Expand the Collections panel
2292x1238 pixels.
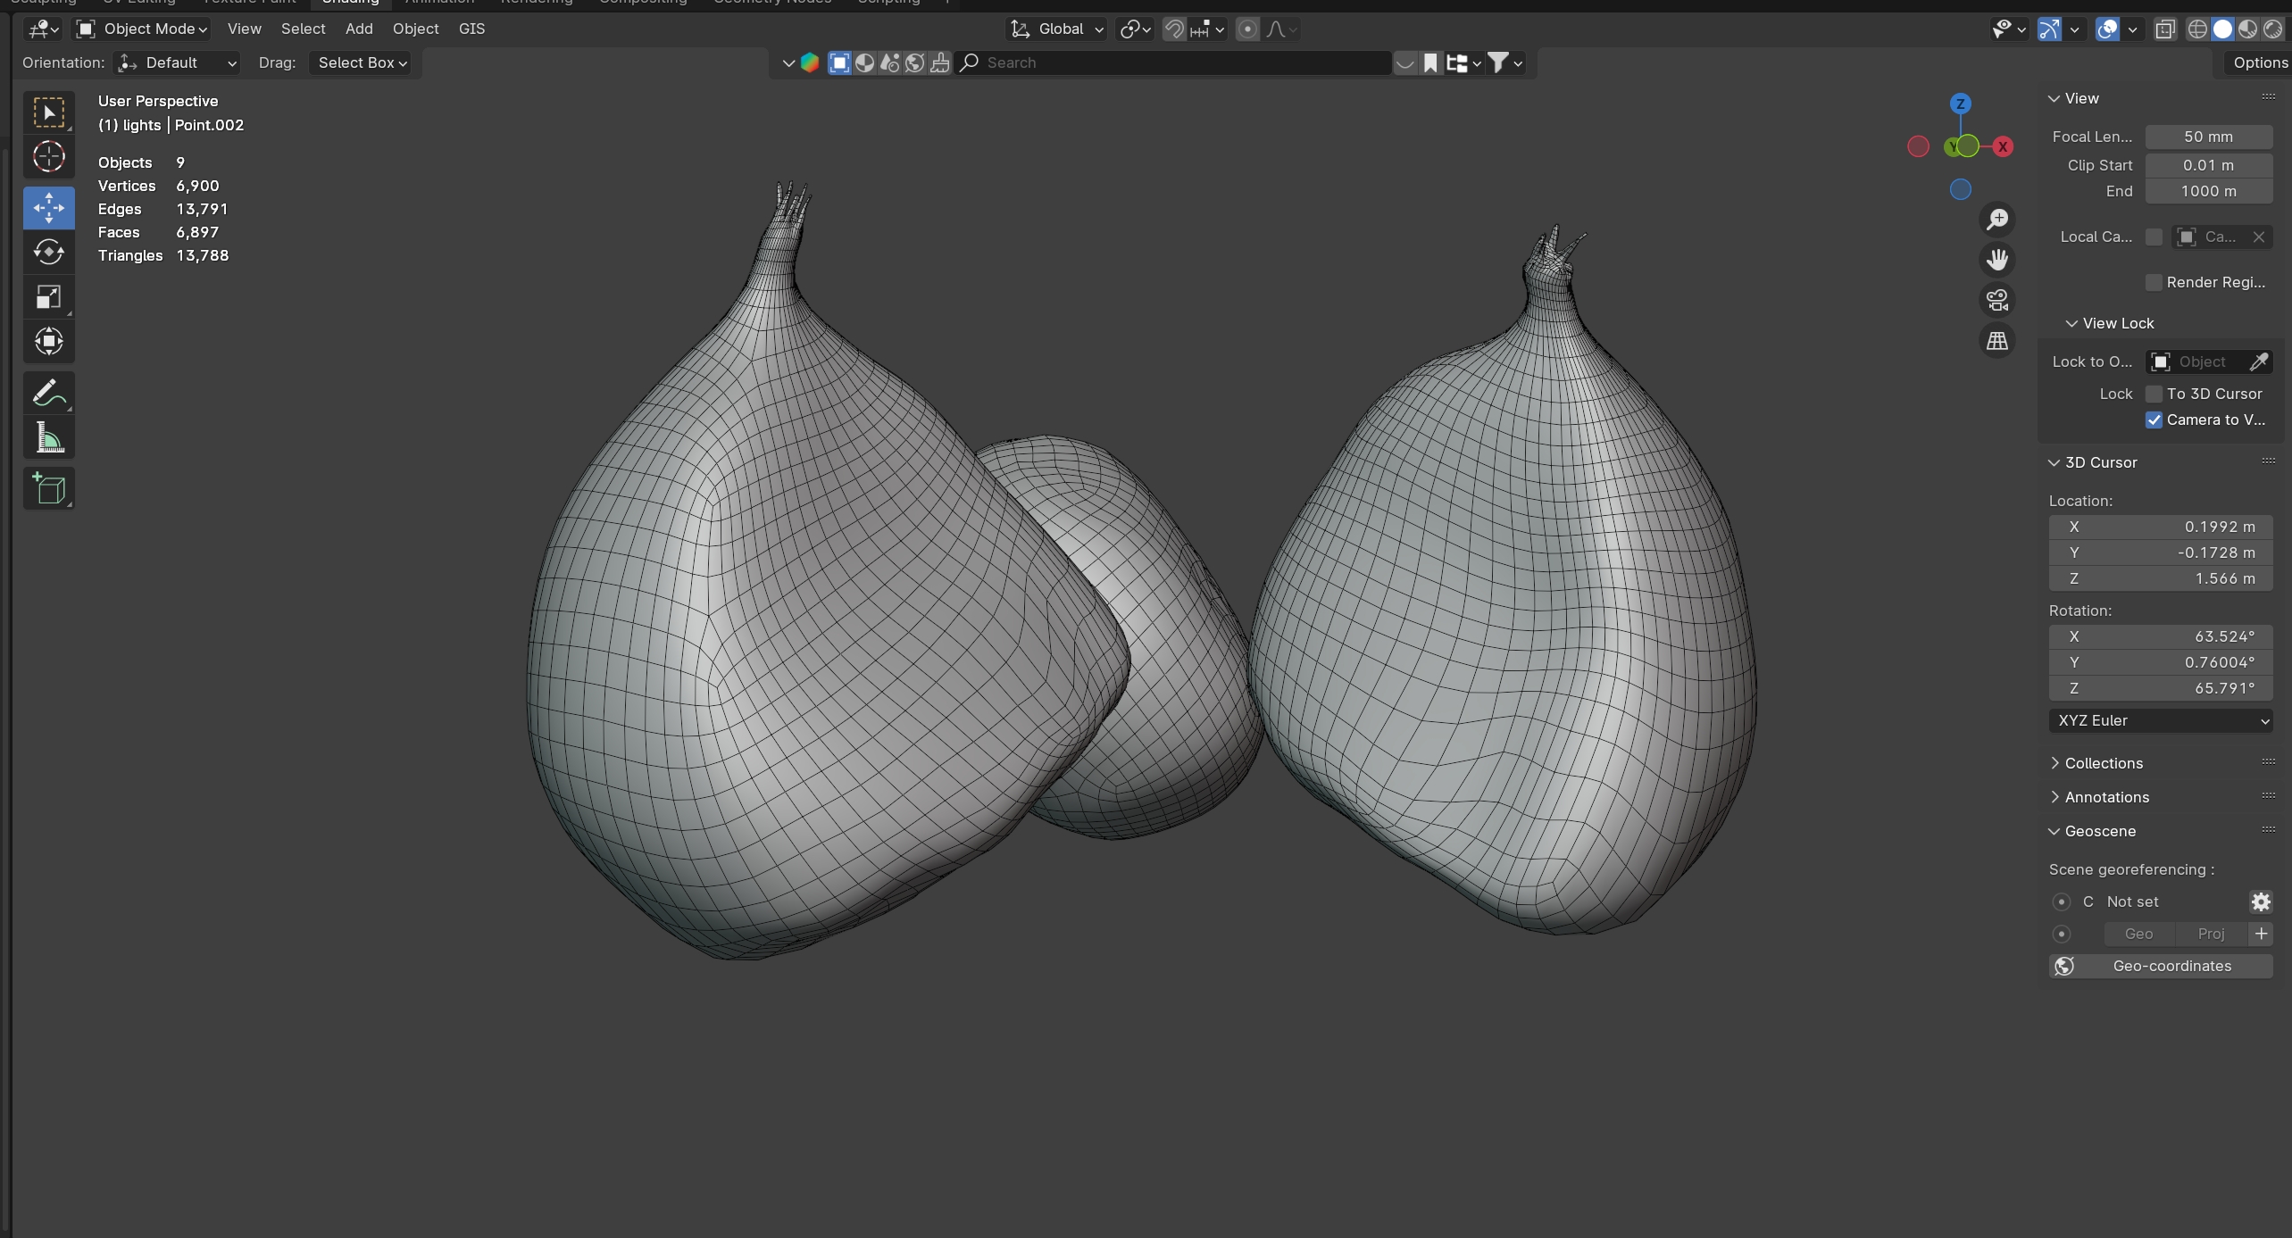coord(2103,763)
